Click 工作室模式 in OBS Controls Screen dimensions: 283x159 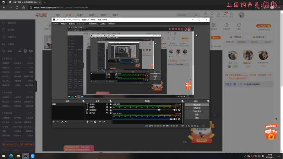(197, 111)
